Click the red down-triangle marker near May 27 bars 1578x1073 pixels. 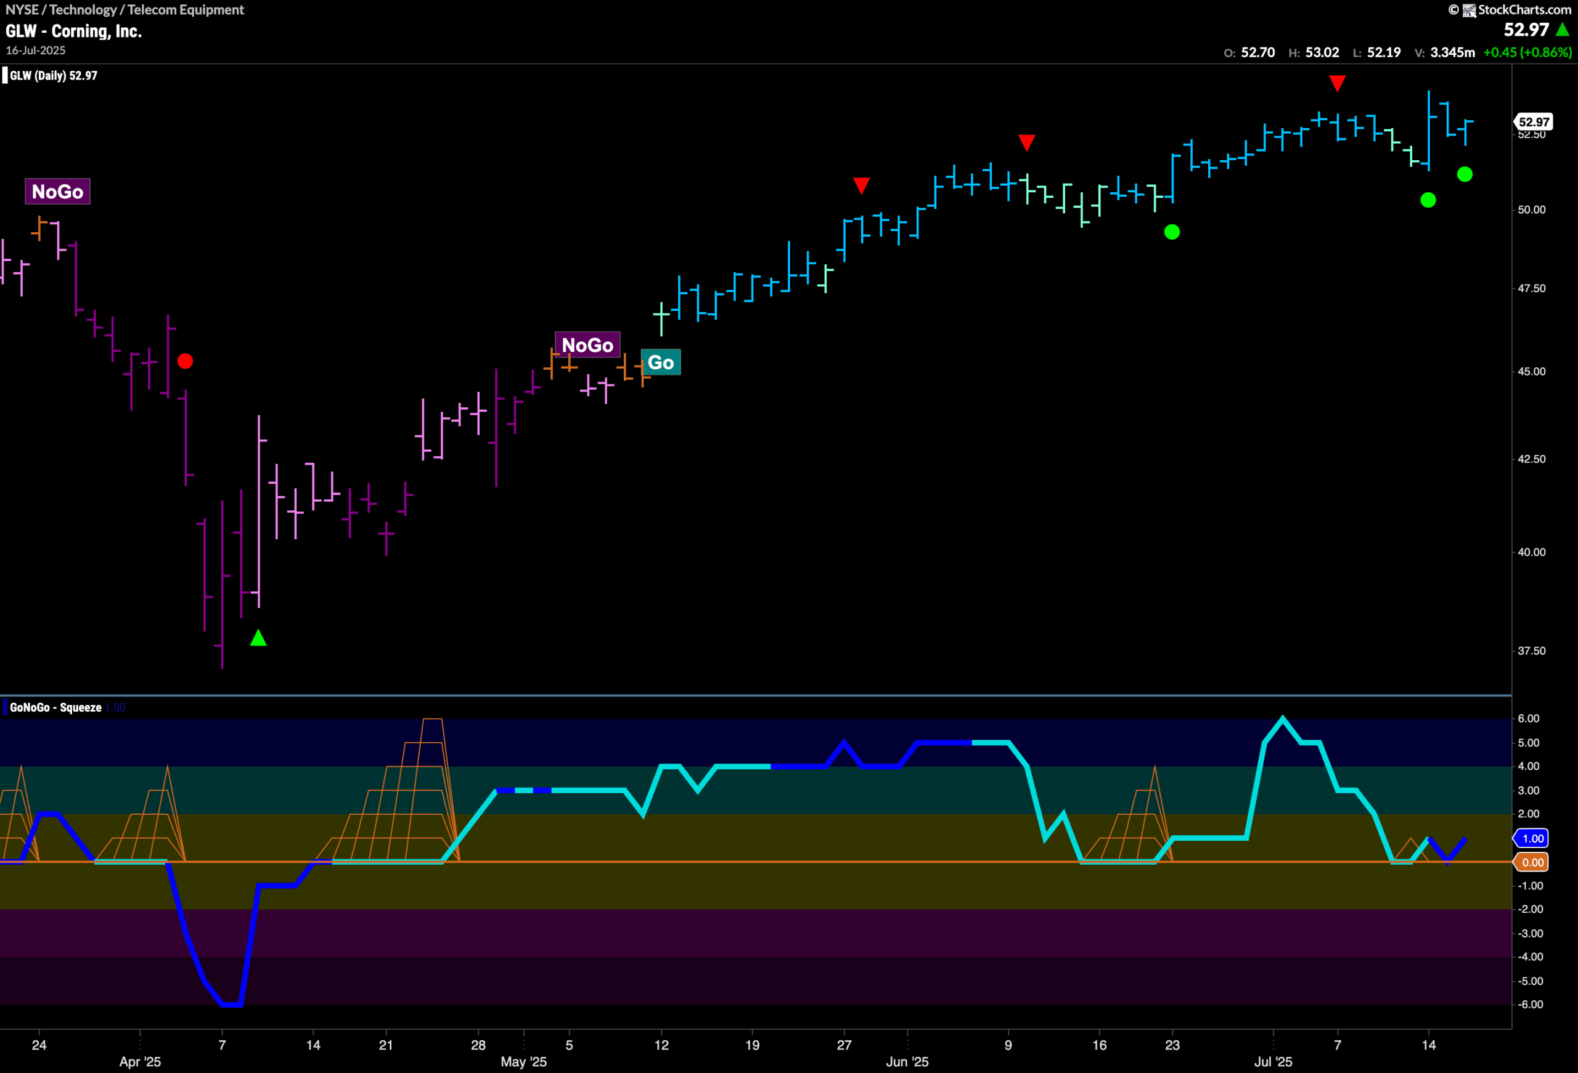[x=862, y=186]
